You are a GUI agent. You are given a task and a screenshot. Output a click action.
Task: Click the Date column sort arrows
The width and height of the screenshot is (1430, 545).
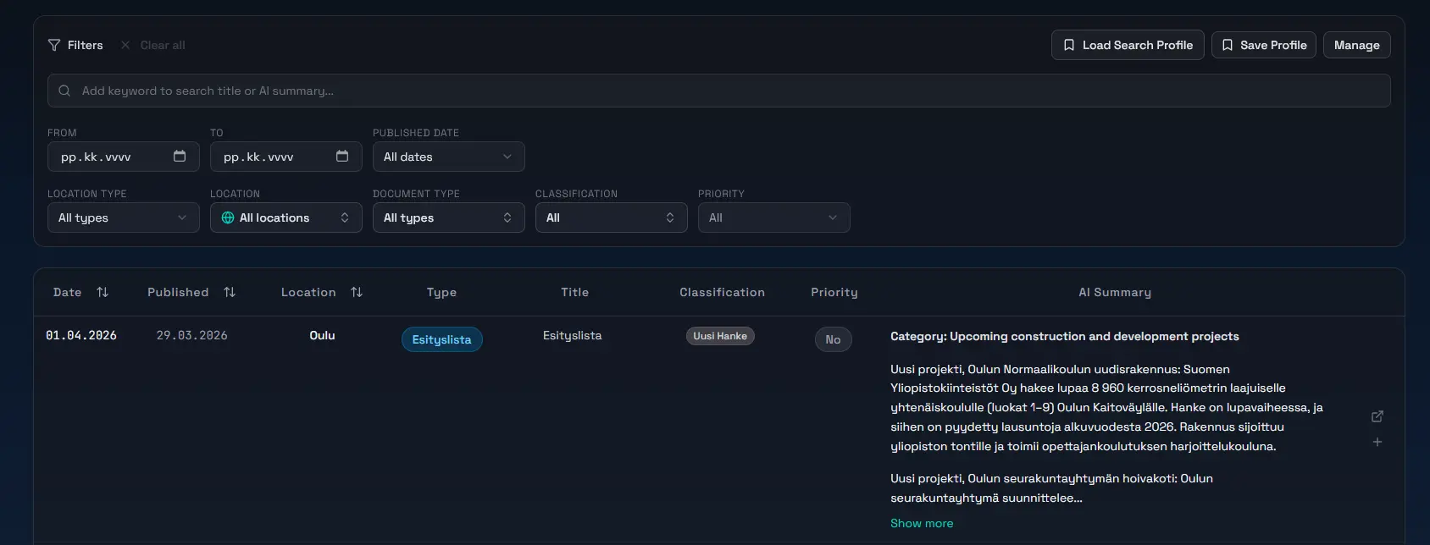click(x=103, y=292)
